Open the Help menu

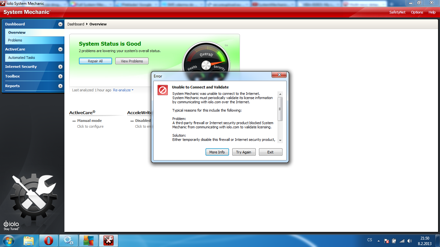point(432,12)
